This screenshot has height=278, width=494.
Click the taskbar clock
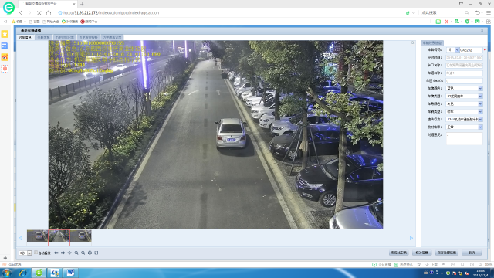(480, 273)
